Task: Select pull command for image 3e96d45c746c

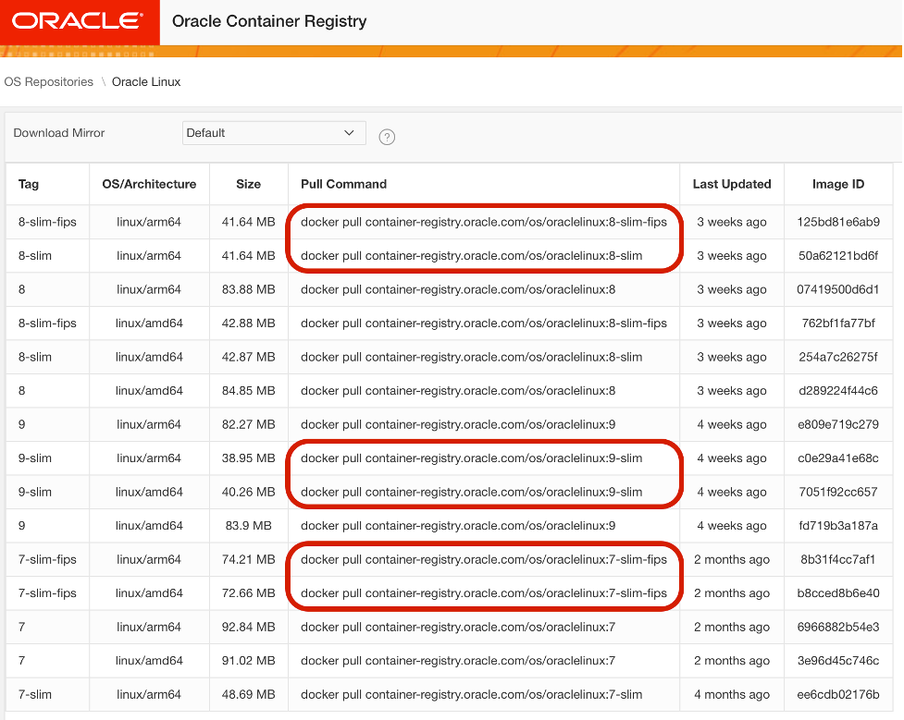Action: 458,661
